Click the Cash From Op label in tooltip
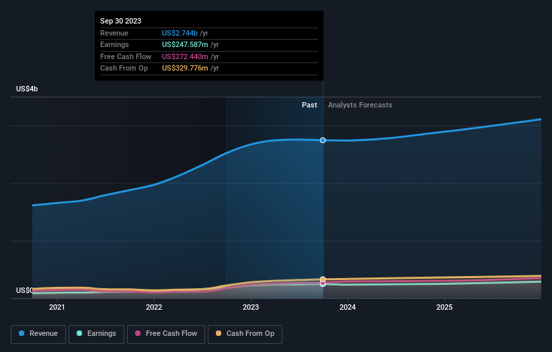This screenshot has width=552, height=352. click(x=124, y=69)
